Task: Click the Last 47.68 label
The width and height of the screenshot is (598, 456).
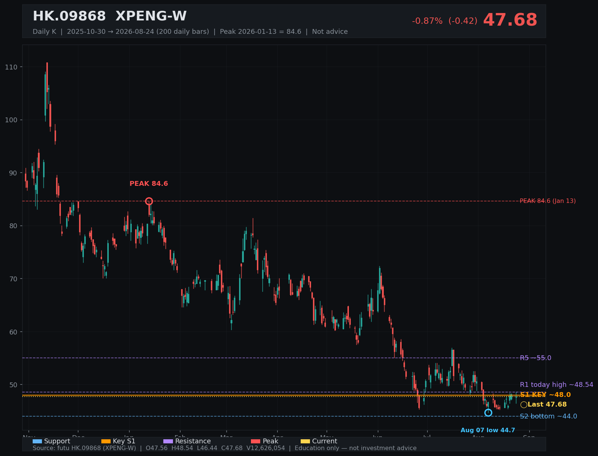Action: (547, 404)
